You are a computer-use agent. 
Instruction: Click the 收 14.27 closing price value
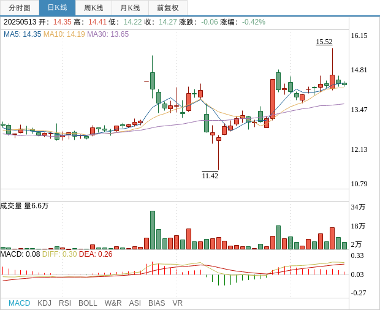(168, 22)
